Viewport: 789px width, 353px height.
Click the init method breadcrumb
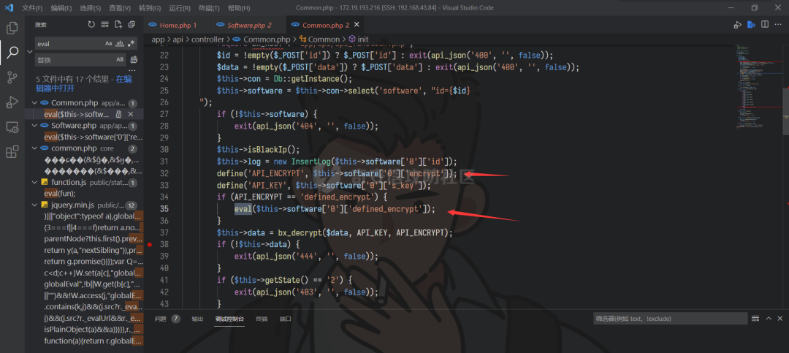tap(363, 39)
